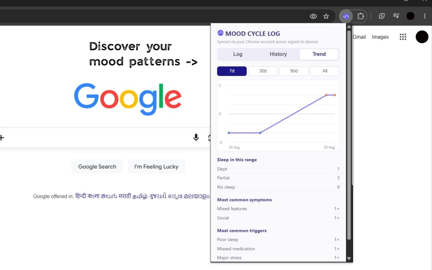
Task: Open the Google apps grid
Action: (403, 37)
